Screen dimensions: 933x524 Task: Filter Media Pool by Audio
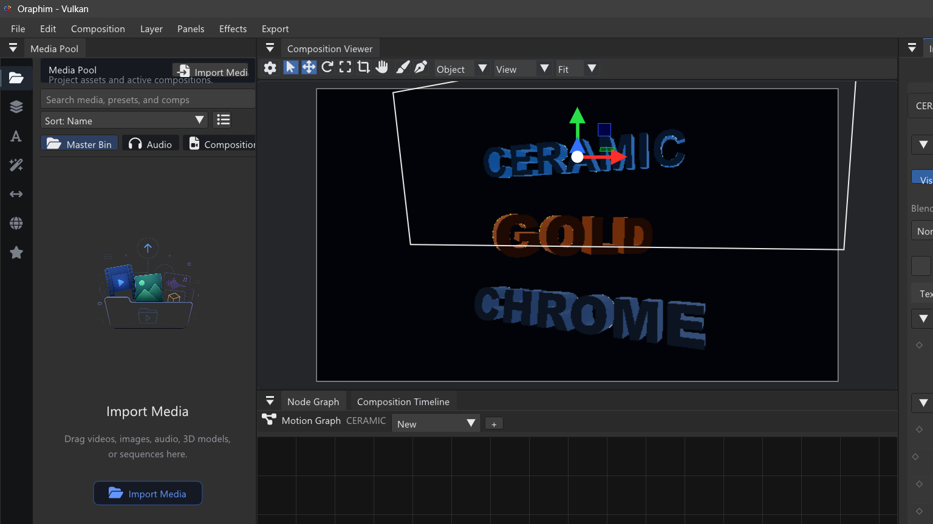pos(151,144)
